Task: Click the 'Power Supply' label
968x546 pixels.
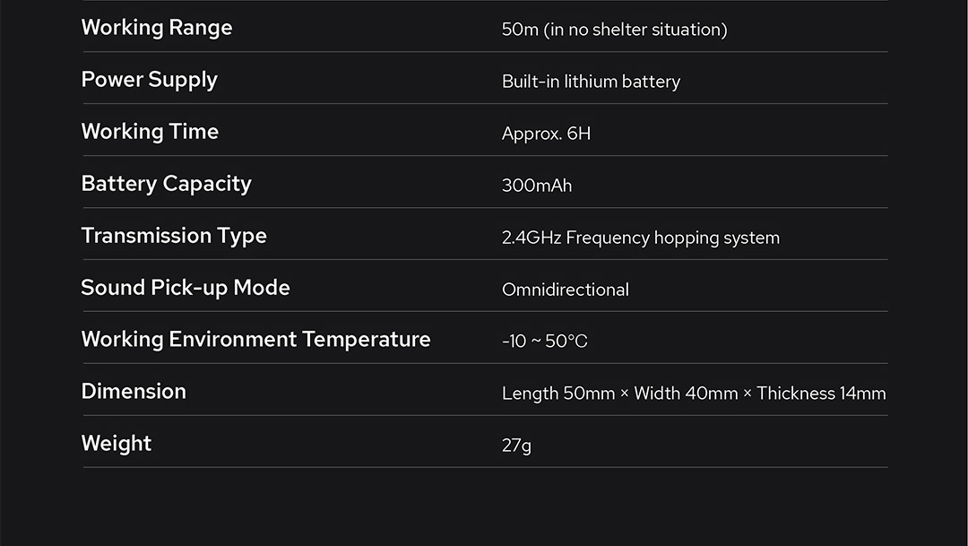Action: (150, 80)
